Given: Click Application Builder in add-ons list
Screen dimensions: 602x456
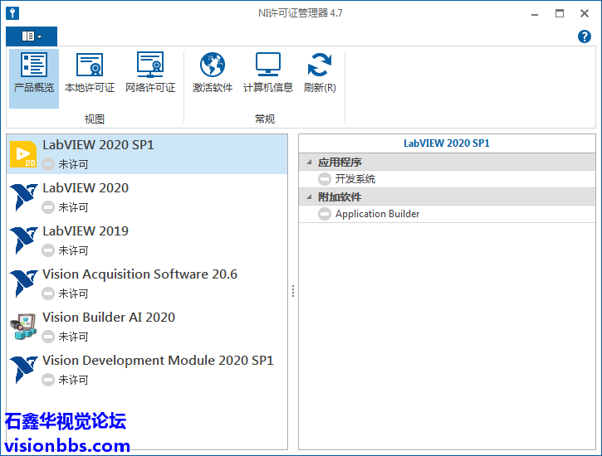Looking at the screenshot, I should coord(377,214).
